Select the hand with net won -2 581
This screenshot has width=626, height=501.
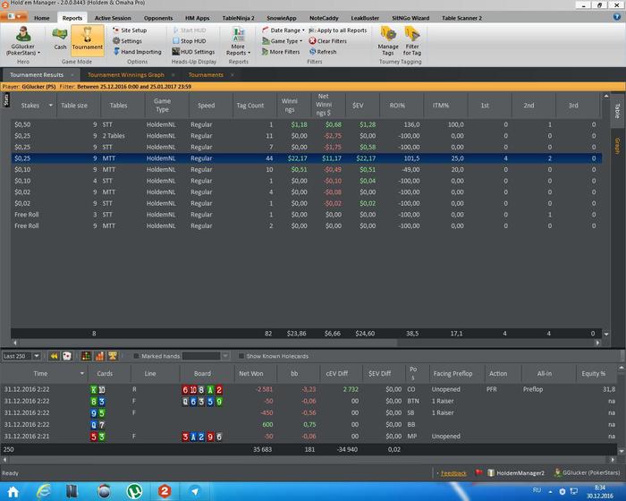[309, 389]
